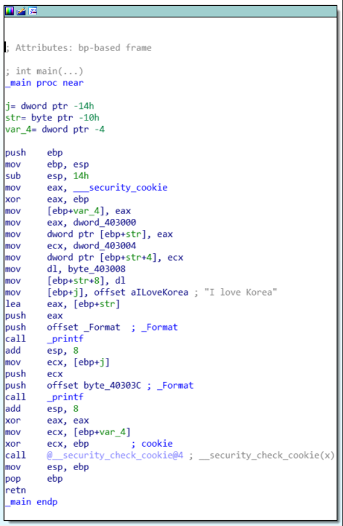Click 'mov [ebp+str+8], dl' instruction
Image resolution: width=343 pixels, height=526 pixels.
[65, 281]
